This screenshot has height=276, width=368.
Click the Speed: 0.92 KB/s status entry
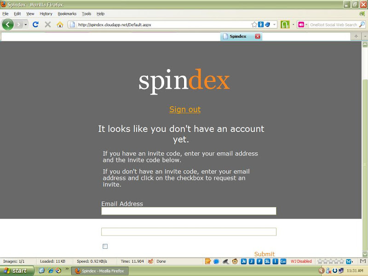tap(92, 261)
